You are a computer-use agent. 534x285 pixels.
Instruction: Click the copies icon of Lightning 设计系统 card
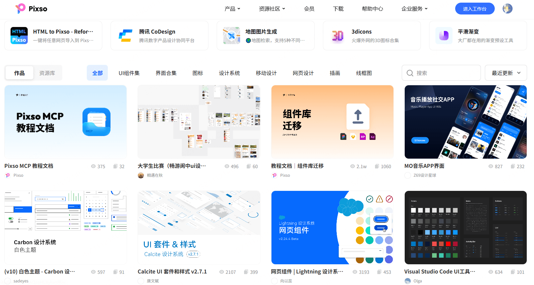click(x=380, y=272)
